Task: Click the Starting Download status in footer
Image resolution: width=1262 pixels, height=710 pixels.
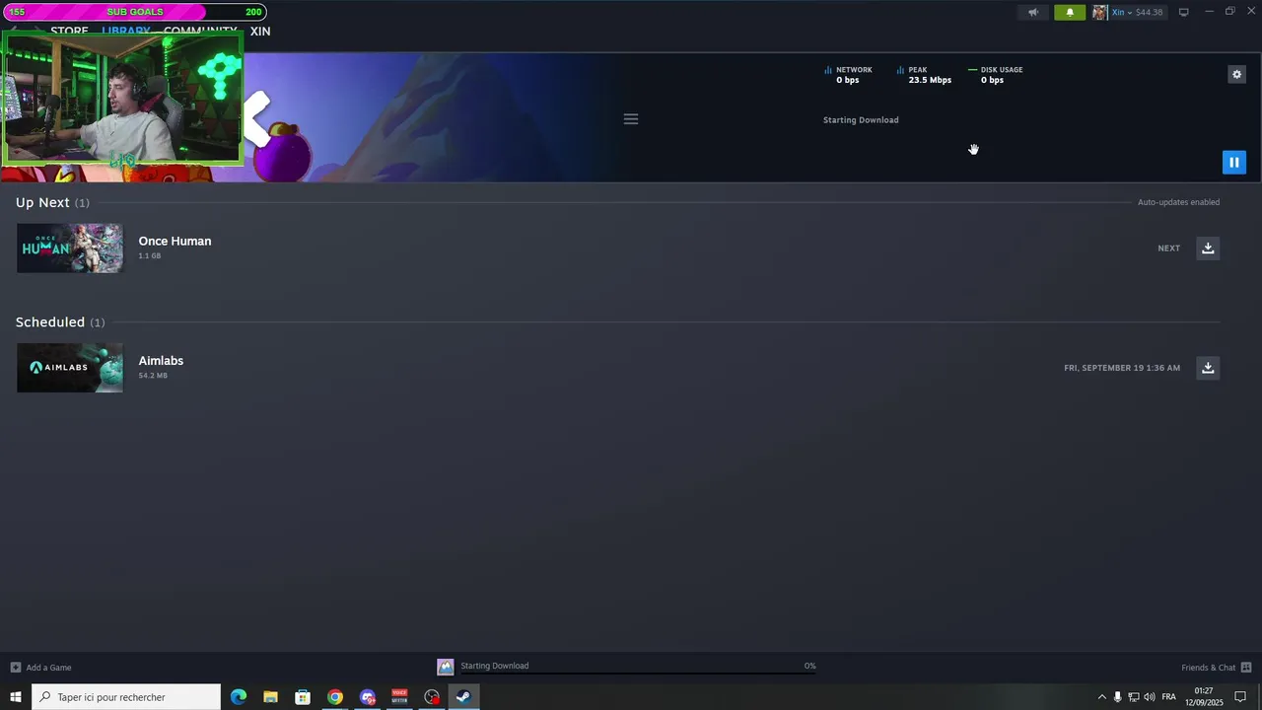Action: [494, 666]
